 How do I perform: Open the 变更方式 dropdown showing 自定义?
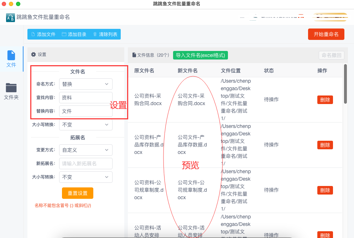(x=86, y=150)
